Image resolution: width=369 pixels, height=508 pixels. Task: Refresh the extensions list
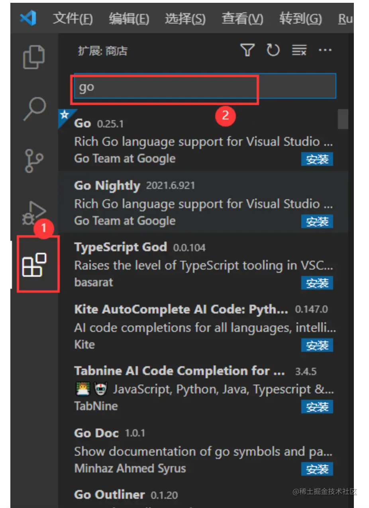point(273,50)
